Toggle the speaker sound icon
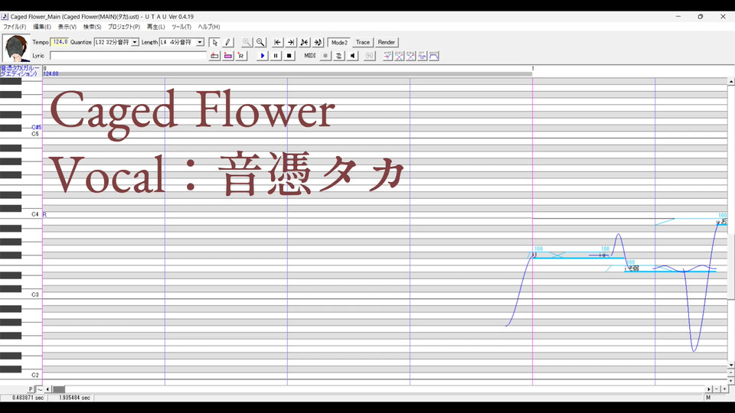Image resolution: width=735 pixels, height=413 pixels. tap(352, 56)
